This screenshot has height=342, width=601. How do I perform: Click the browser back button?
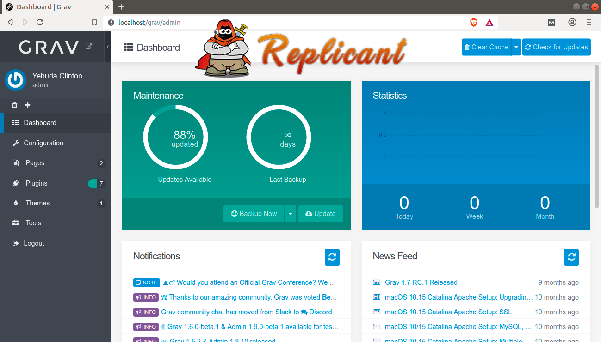coord(10,22)
